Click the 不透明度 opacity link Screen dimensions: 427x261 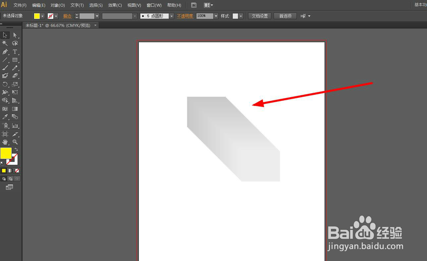pos(185,16)
